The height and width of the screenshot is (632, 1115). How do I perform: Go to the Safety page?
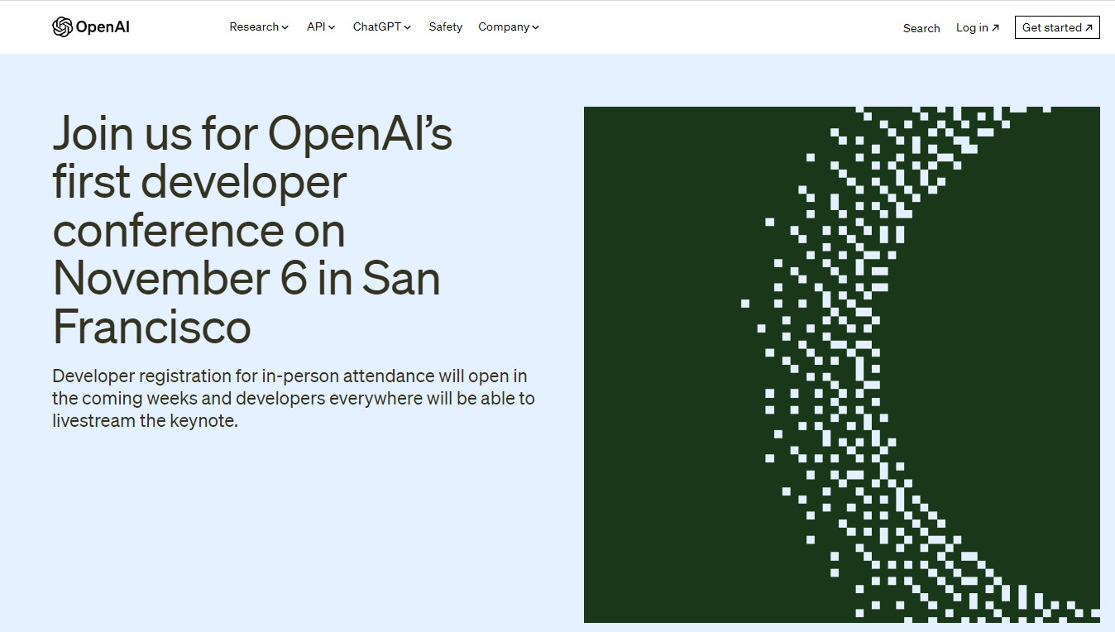[446, 27]
